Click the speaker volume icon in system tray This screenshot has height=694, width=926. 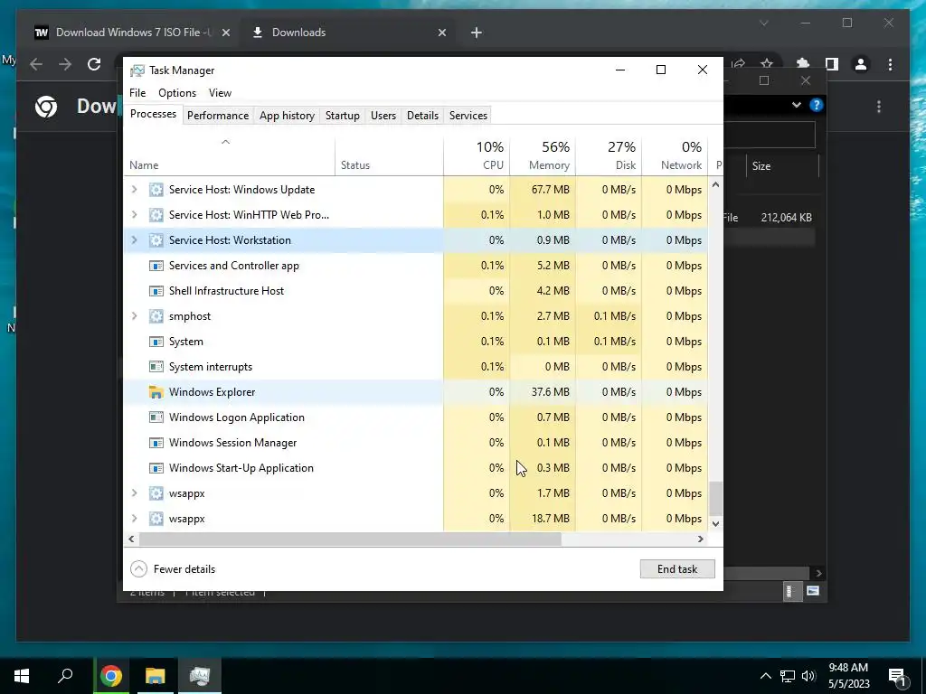[x=808, y=676]
